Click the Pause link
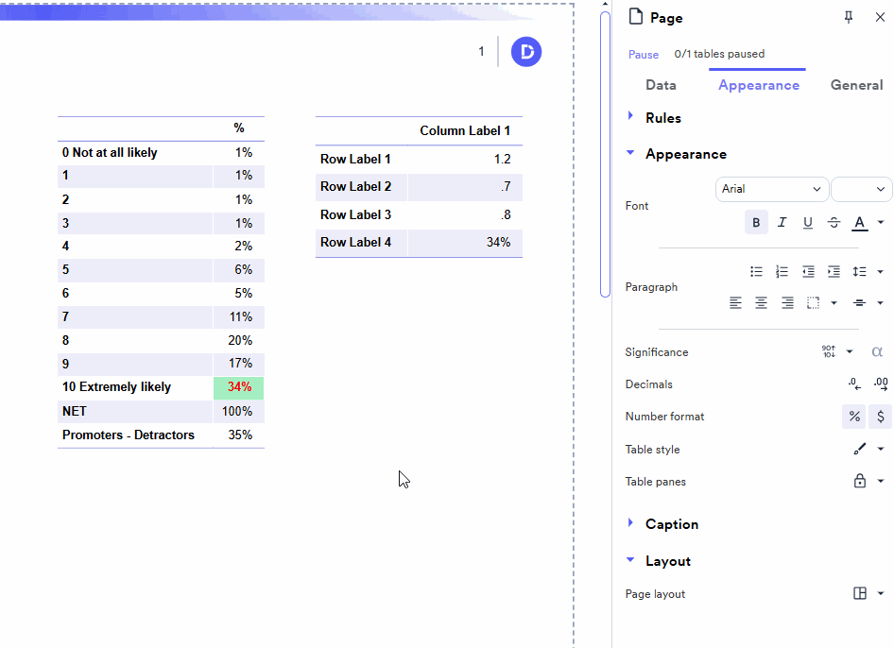894x648 pixels. [644, 54]
